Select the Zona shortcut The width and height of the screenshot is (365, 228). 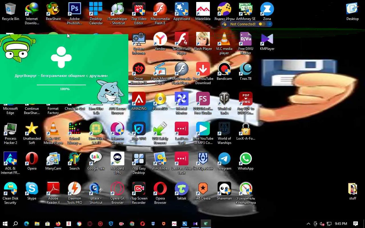(x=267, y=12)
